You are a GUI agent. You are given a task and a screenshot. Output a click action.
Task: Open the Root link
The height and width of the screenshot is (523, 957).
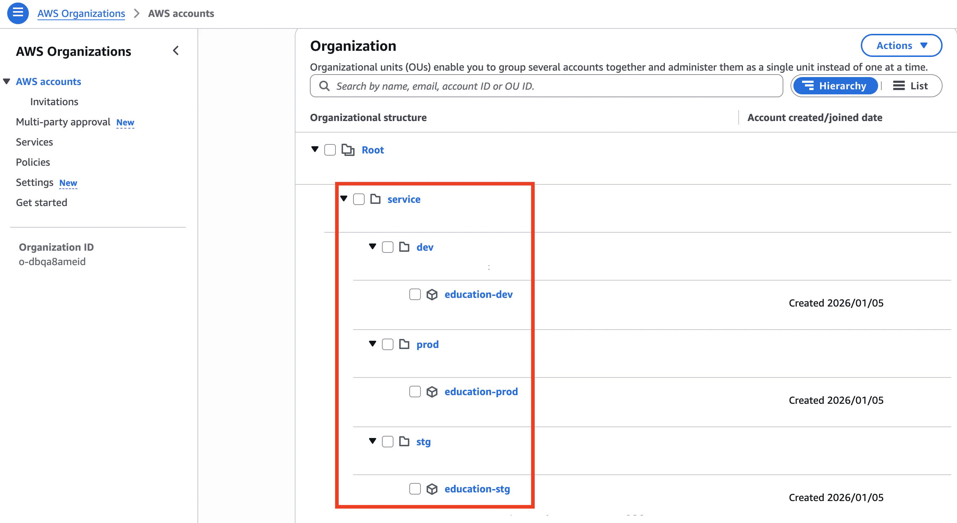click(373, 150)
